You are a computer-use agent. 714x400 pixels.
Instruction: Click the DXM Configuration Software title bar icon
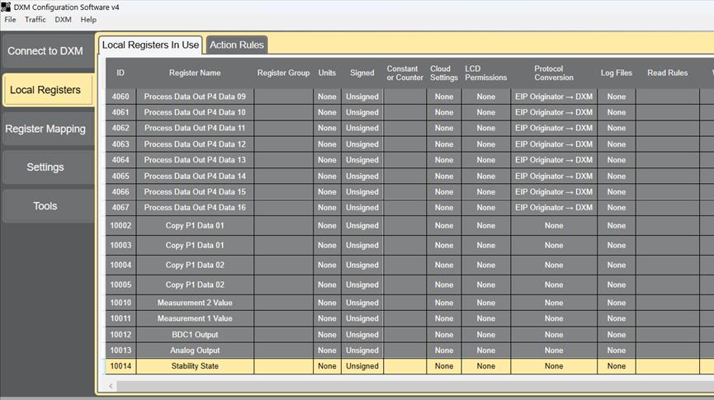pos(7,7)
